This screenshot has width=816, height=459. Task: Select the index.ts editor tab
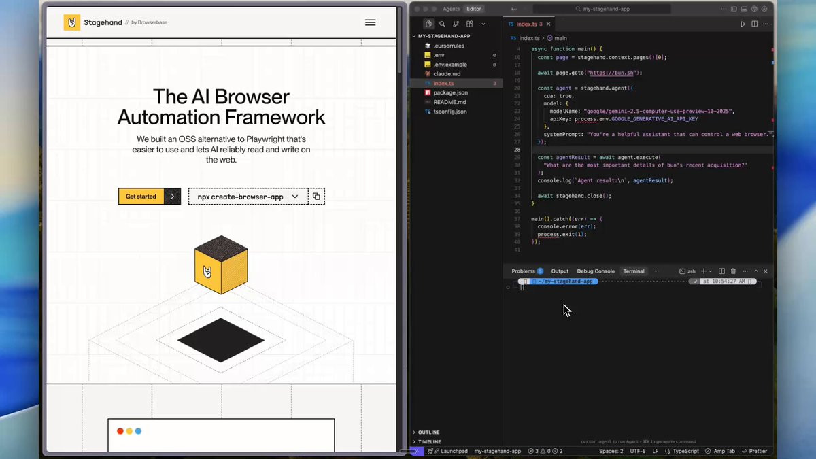click(530, 24)
